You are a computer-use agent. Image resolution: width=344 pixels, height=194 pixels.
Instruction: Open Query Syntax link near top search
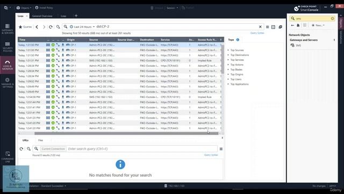pyautogui.click(x=257, y=33)
